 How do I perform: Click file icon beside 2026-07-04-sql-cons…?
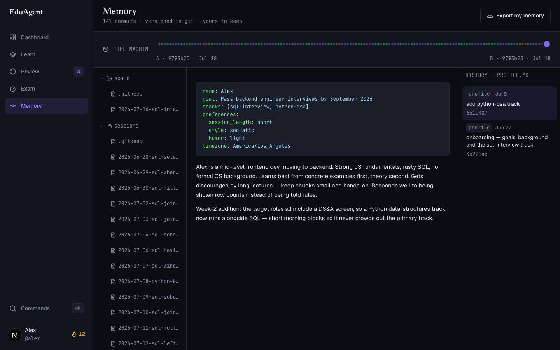point(113,235)
